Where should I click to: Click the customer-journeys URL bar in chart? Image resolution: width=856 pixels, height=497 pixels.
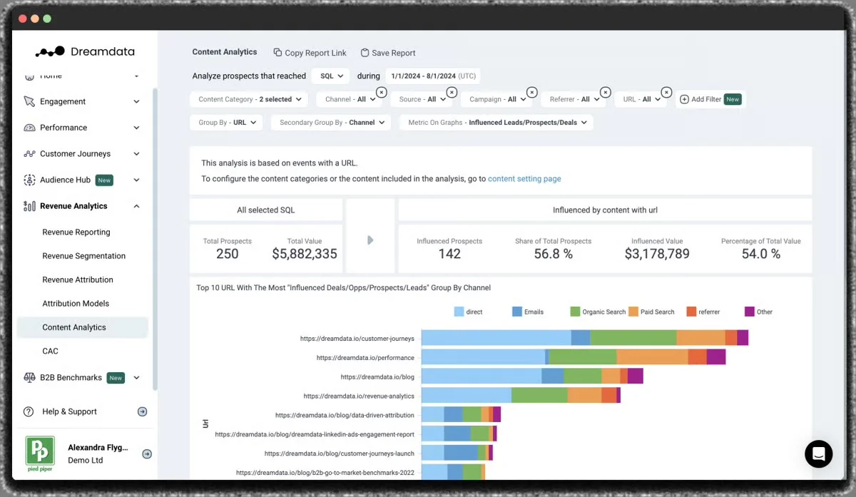[x=585, y=338]
